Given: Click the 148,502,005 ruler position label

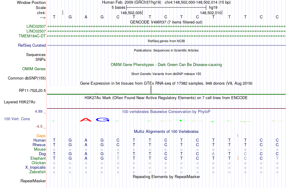Looking at the screenshot, I should point(131,13).
